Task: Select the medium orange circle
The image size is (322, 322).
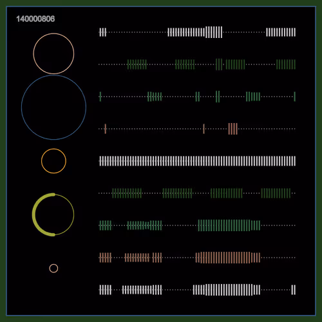Action: [53, 161]
